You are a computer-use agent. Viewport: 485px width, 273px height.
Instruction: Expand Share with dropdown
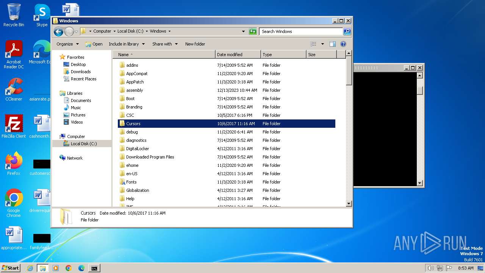click(x=165, y=44)
